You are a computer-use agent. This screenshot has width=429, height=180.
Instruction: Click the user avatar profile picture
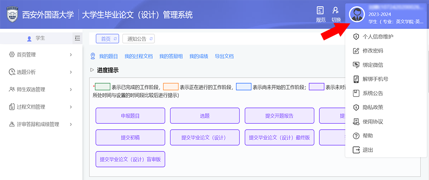(357, 15)
